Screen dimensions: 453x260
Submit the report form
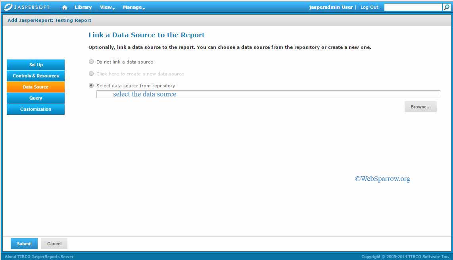pos(24,244)
